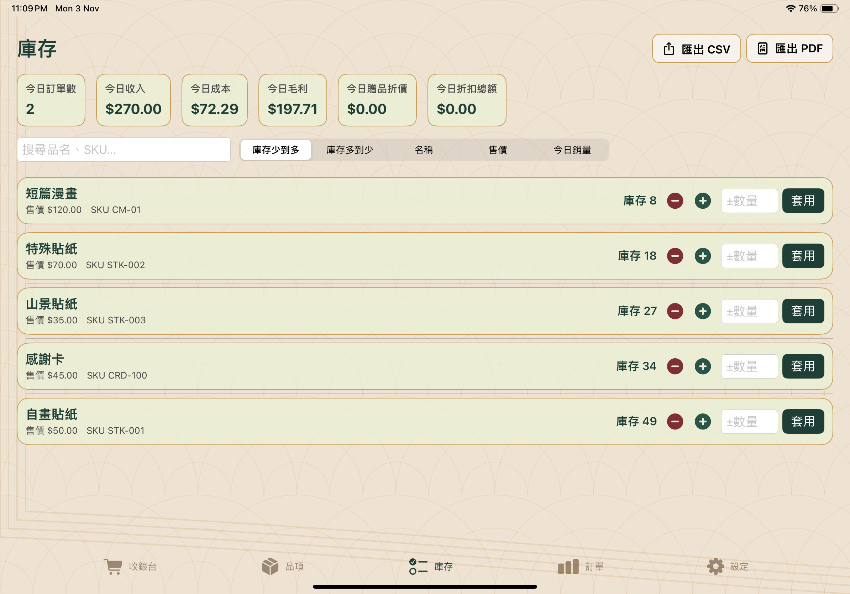
Task: Sort the list by 名稱
Action: [424, 150]
